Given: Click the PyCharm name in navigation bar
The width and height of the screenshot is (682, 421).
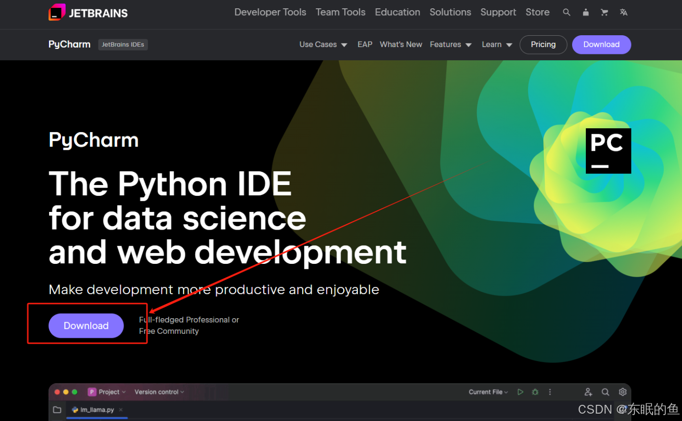Looking at the screenshot, I should (x=70, y=45).
